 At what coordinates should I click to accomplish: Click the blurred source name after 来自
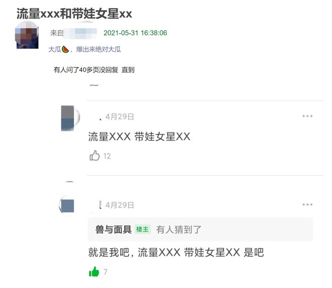click(80, 33)
